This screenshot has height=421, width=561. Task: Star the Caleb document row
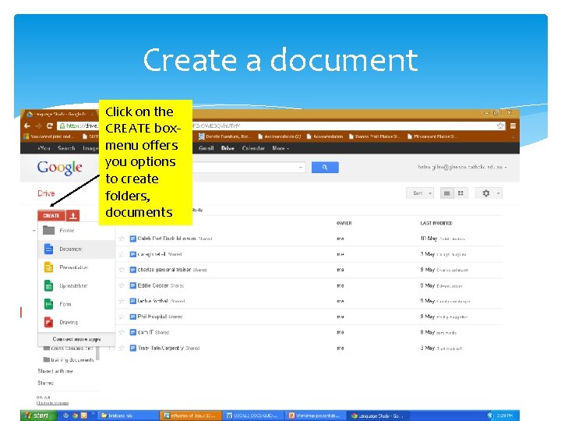[122, 239]
